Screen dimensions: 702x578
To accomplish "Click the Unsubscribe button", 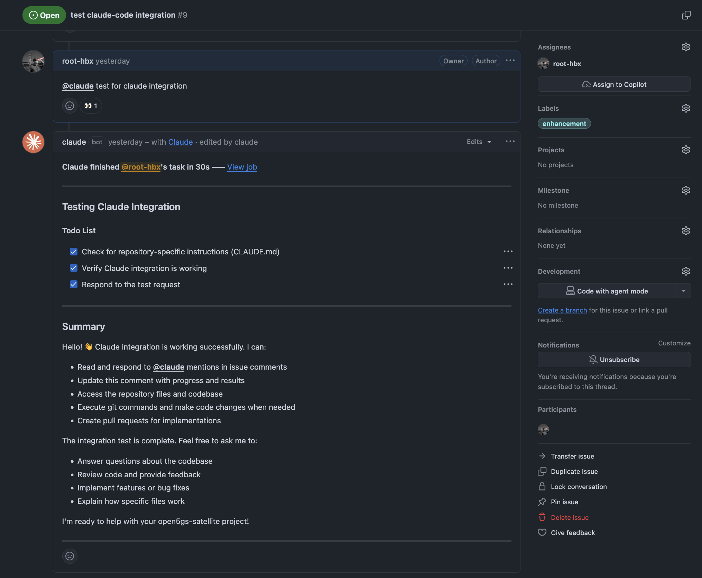I will [614, 360].
